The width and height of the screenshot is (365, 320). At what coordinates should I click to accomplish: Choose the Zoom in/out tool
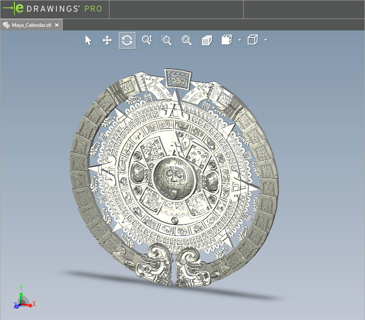[147, 40]
